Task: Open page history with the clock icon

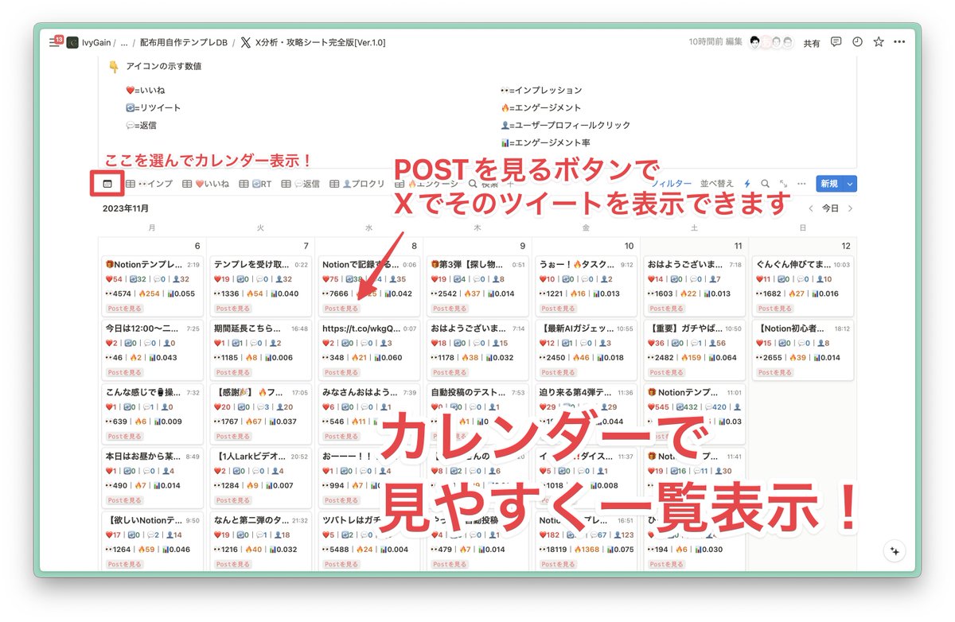Action: 857,42
